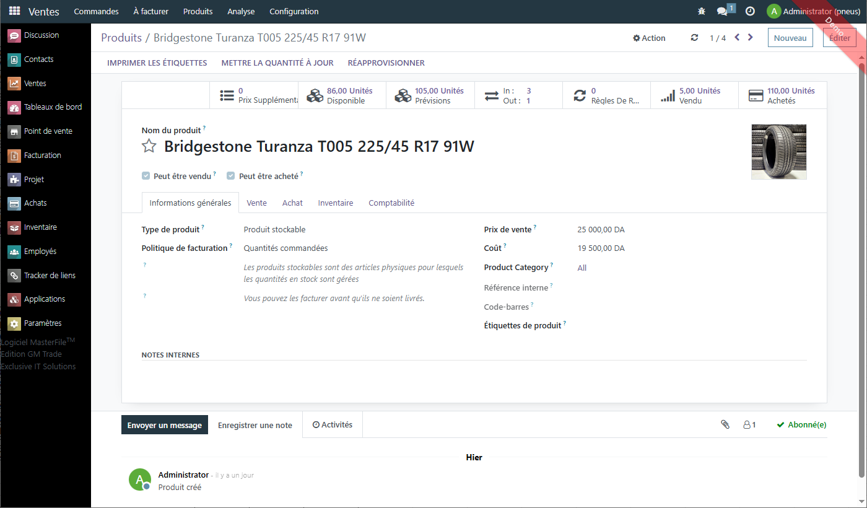The width and height of the screenshot is (867, 508).
Task: Click Réapprovisionner button
Action: tap(386, 63)
